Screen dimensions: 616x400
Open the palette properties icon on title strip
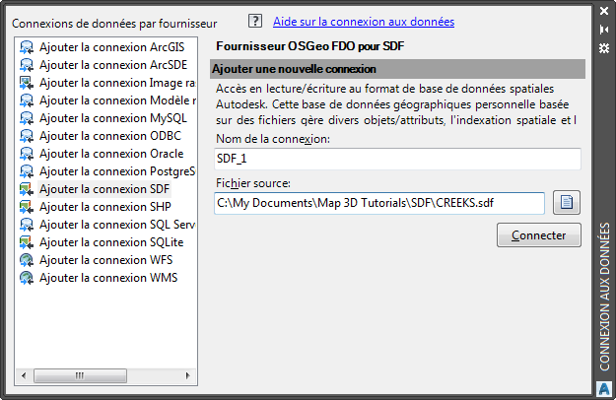point(604,44)
